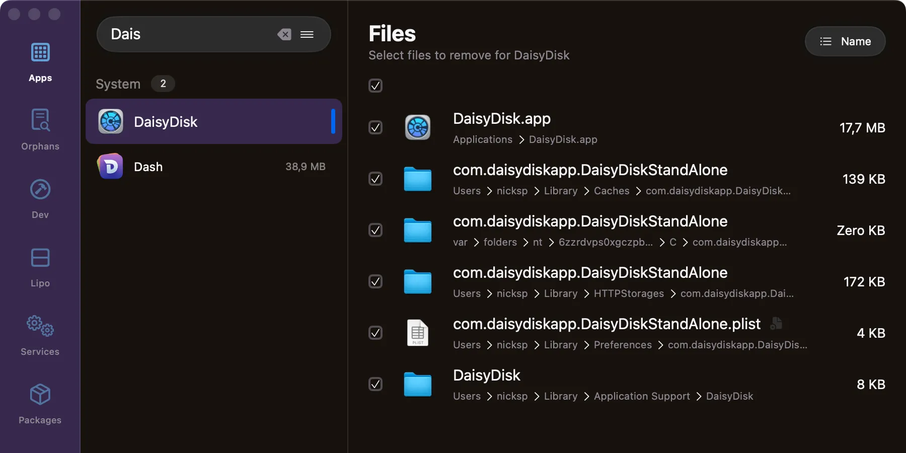Open the Orphans section
This screenshot has height=453, width=906.
click(40, 130)
